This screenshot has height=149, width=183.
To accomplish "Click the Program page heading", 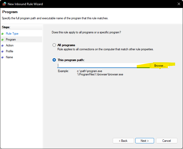I will pyautogui.click(x=10, y=12).
